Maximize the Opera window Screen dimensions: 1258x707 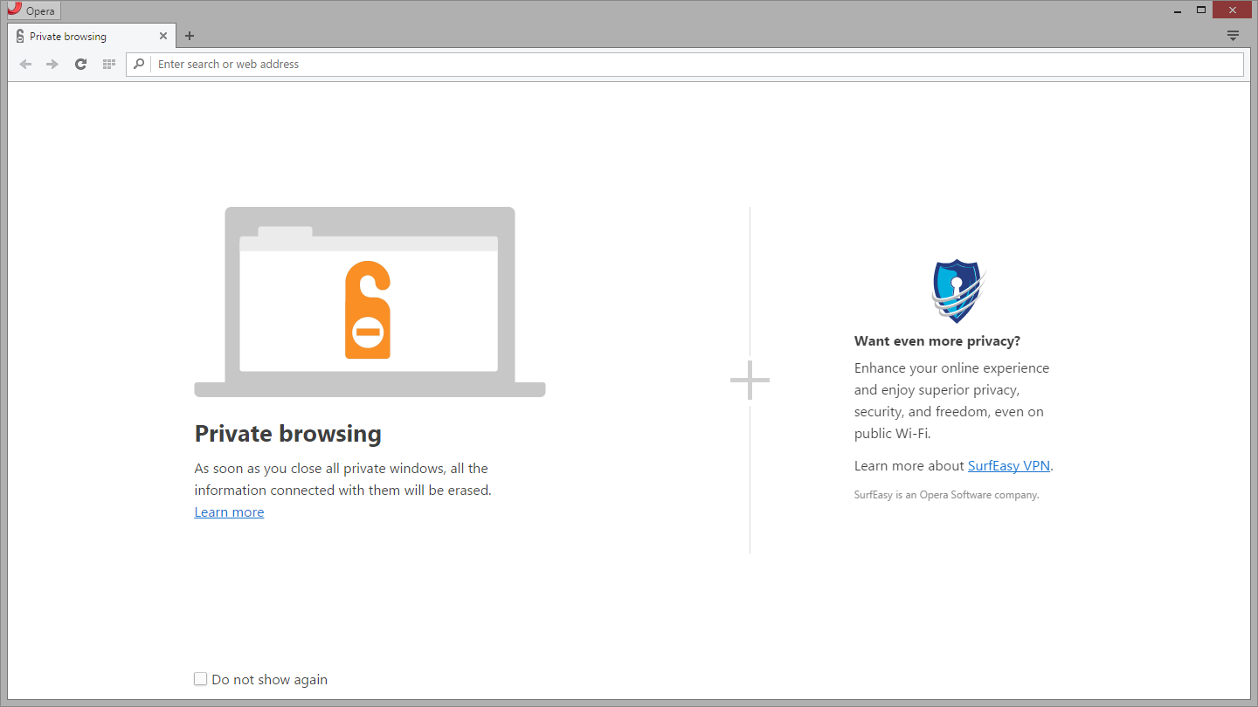coord(1201,10)
